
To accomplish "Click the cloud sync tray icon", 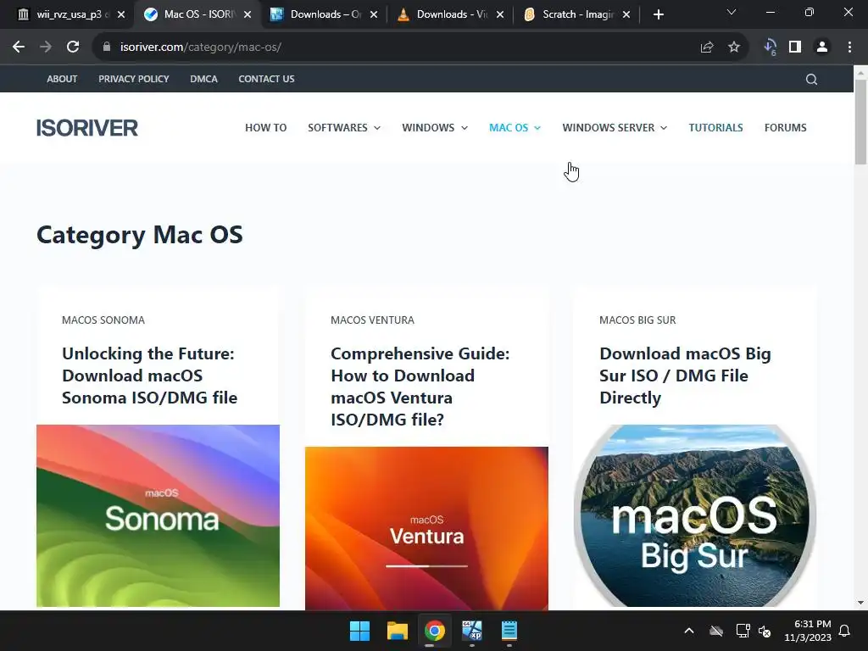I will (716, 631).
